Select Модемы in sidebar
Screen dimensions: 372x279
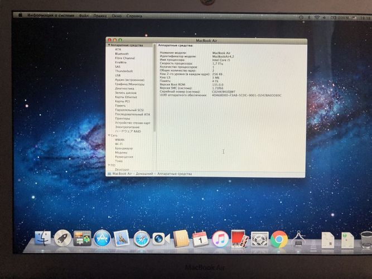pyautogui.click(x=121, y=152)
